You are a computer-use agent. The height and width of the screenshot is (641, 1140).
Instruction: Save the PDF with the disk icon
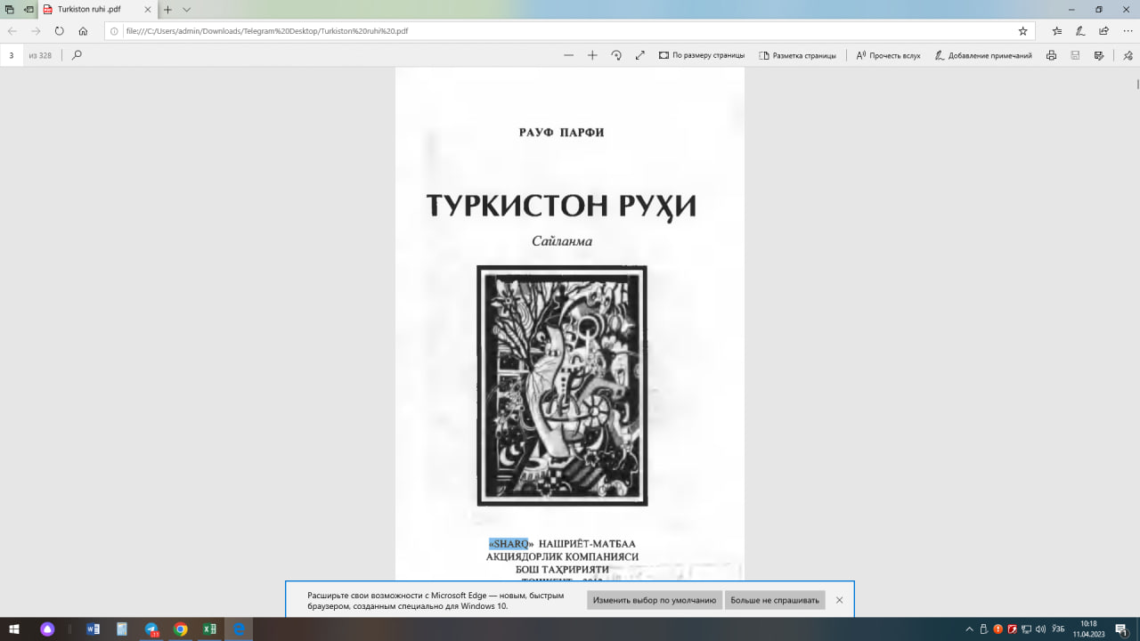pyautogui.click(x=1075, y=55)
